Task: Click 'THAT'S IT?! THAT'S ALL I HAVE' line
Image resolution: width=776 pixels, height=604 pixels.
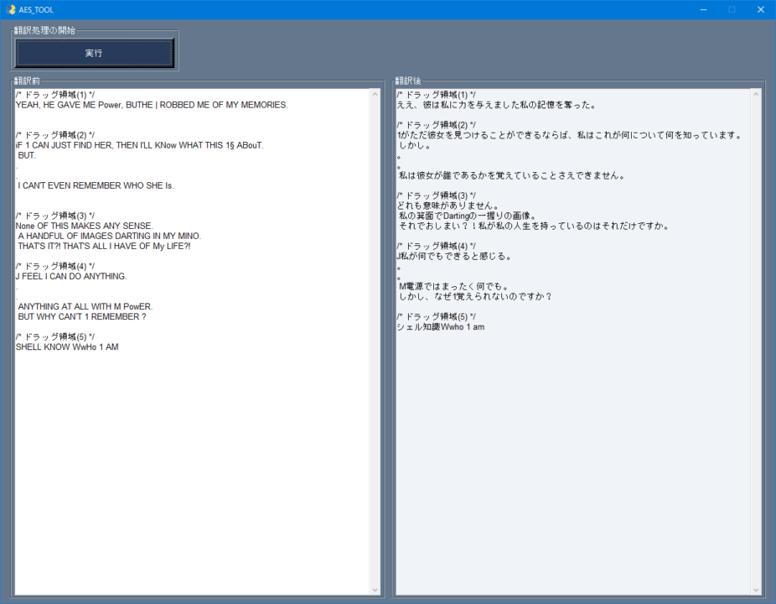Action: pyautogui.click(x=104, y=247)
